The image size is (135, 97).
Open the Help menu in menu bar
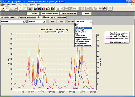38,5
